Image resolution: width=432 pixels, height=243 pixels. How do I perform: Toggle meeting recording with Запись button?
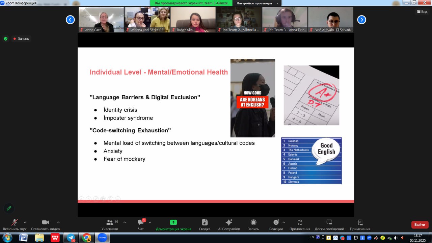[x=253, y=222]
